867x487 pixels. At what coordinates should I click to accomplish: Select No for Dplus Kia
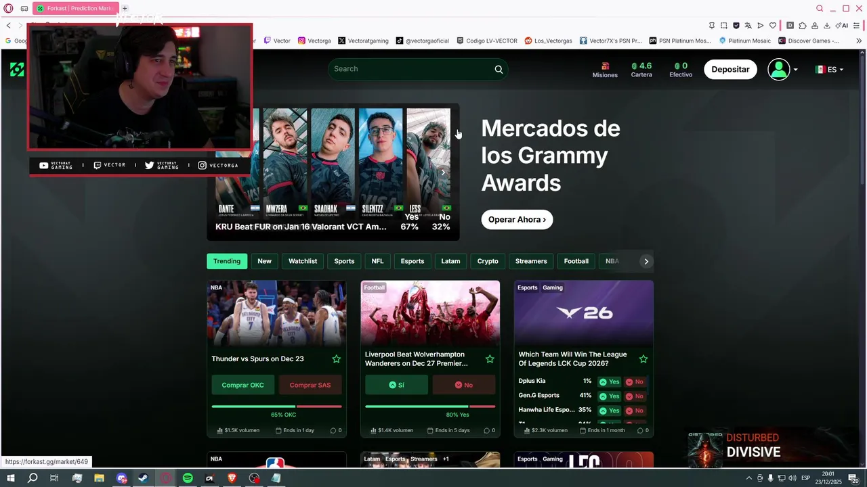click(x=635, y=381)
